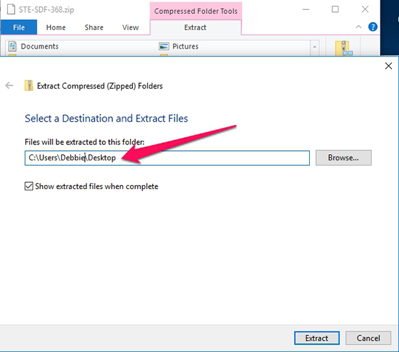Select the Extract ribbon tab
The width and height of the screenshot is (399, 352).
[x=196, y=27]
